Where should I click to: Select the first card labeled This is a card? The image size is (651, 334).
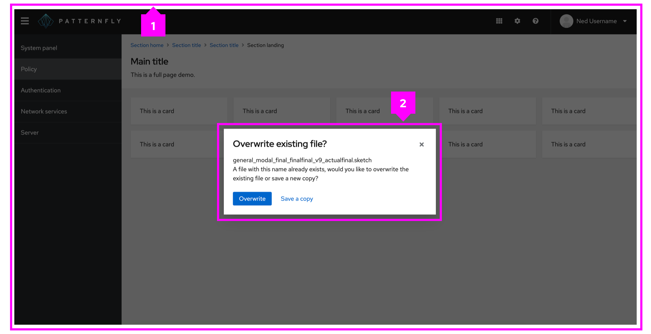point(179,111)
